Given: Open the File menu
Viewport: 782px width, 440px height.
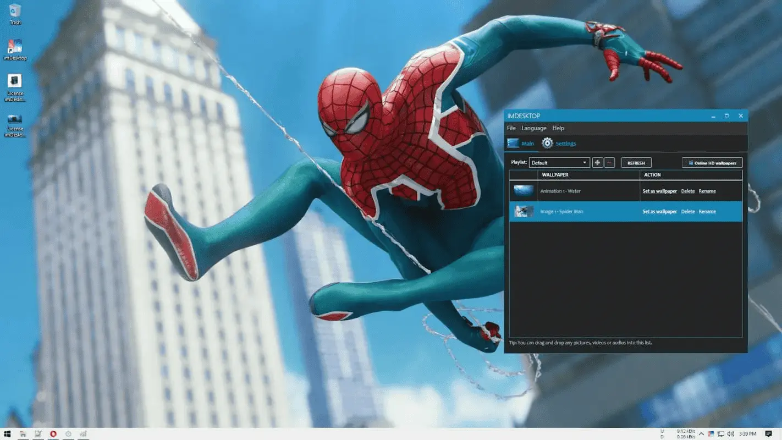Looking at the screenshot, I should (511, 128).
